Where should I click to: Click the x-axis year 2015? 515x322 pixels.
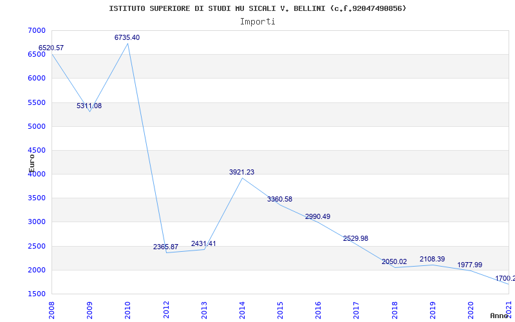280,310
